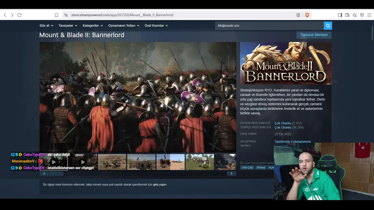Open the Brave Shields lion icon
The height and width of the screenshot is (210, 374).
(x=307, y=15)
